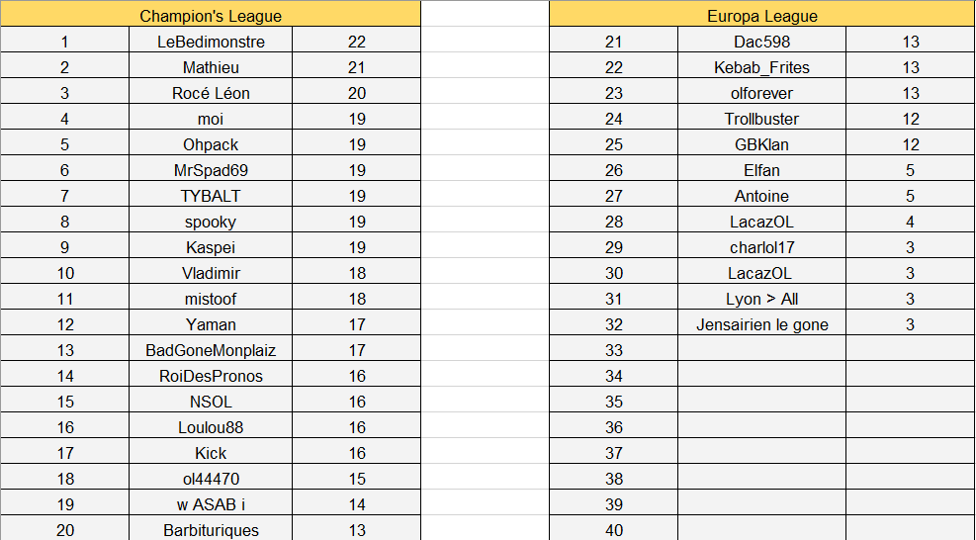Select the rank number 40 cell
The image size is (976, 540).
614,530
